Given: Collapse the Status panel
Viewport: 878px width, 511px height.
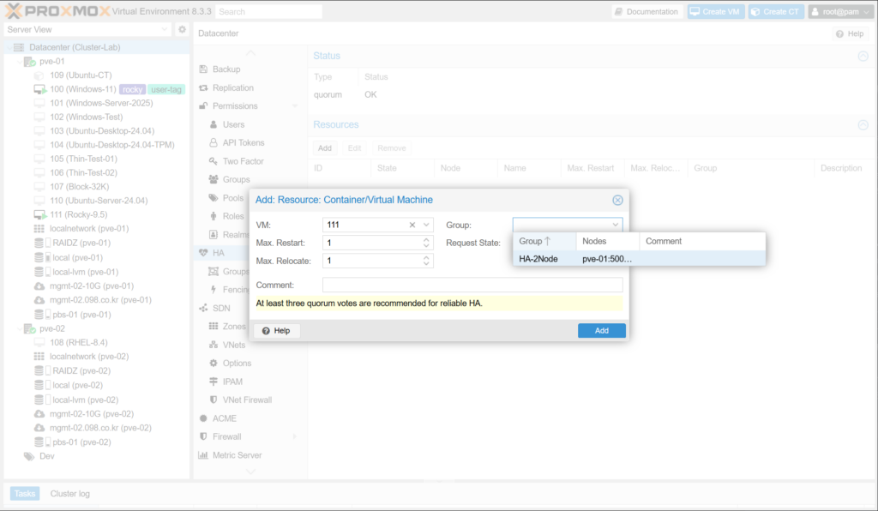Looking at the screenshot, I should pyautogui.click(x=863, y=56).
